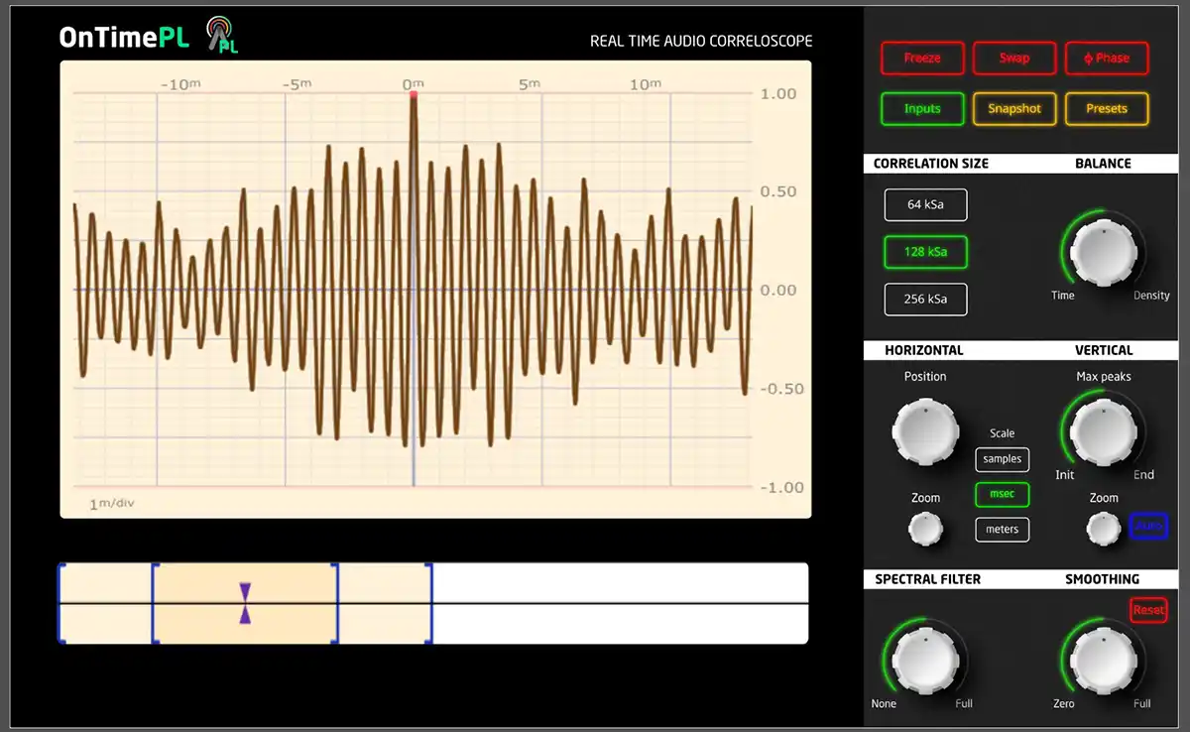Set horizontal scale to meters
Viewport: 1190px width, 732px height.
pyautogui.click(x=1002, y=530)
